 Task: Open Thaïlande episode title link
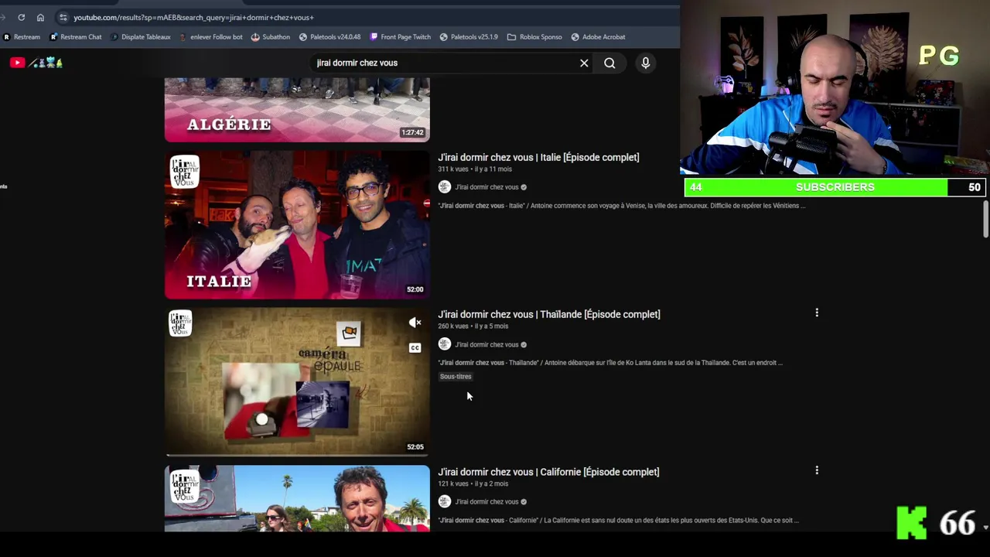pyautogui.click(x=549, y=314)
